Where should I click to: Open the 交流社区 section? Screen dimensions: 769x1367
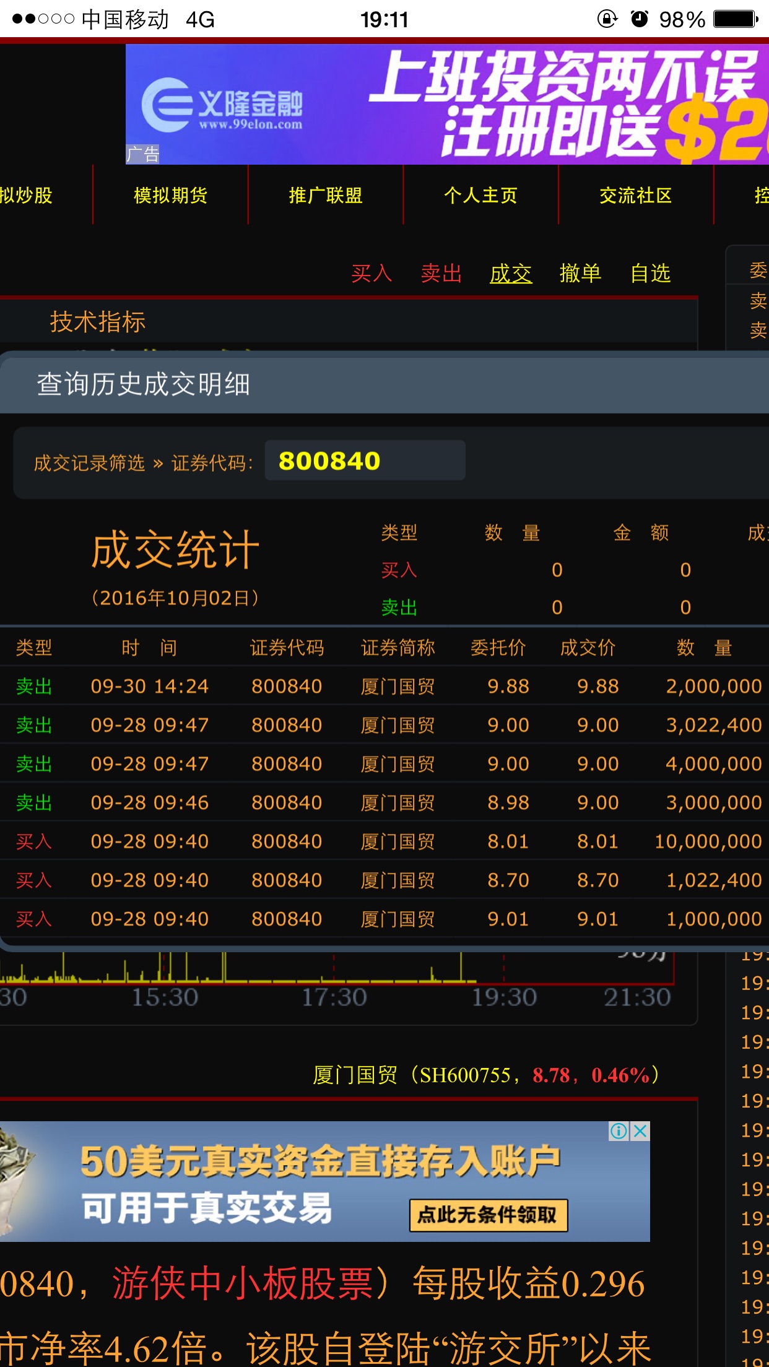pos(636,196)
